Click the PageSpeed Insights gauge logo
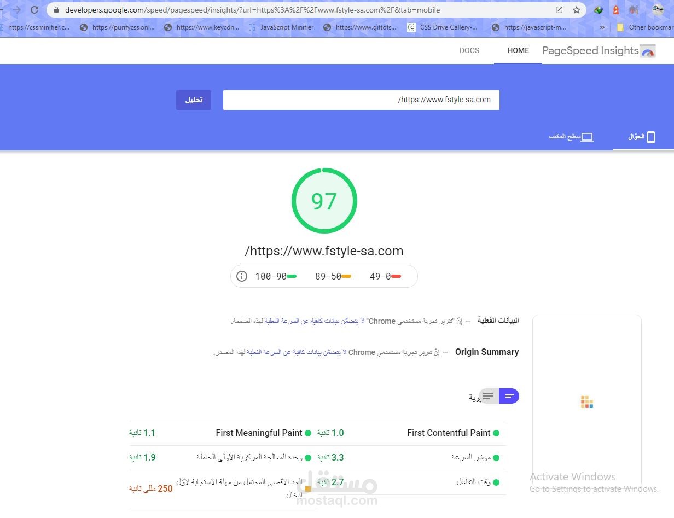 click(x=648, y=51)
